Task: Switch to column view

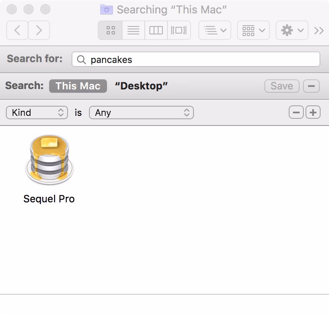Action: coord(156,30)
